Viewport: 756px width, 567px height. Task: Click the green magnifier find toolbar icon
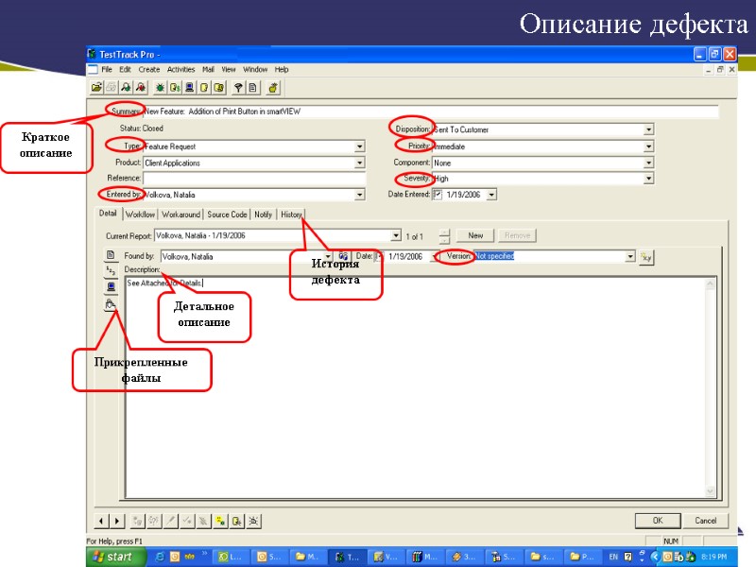pyautogui.click(x=126, y=87)
